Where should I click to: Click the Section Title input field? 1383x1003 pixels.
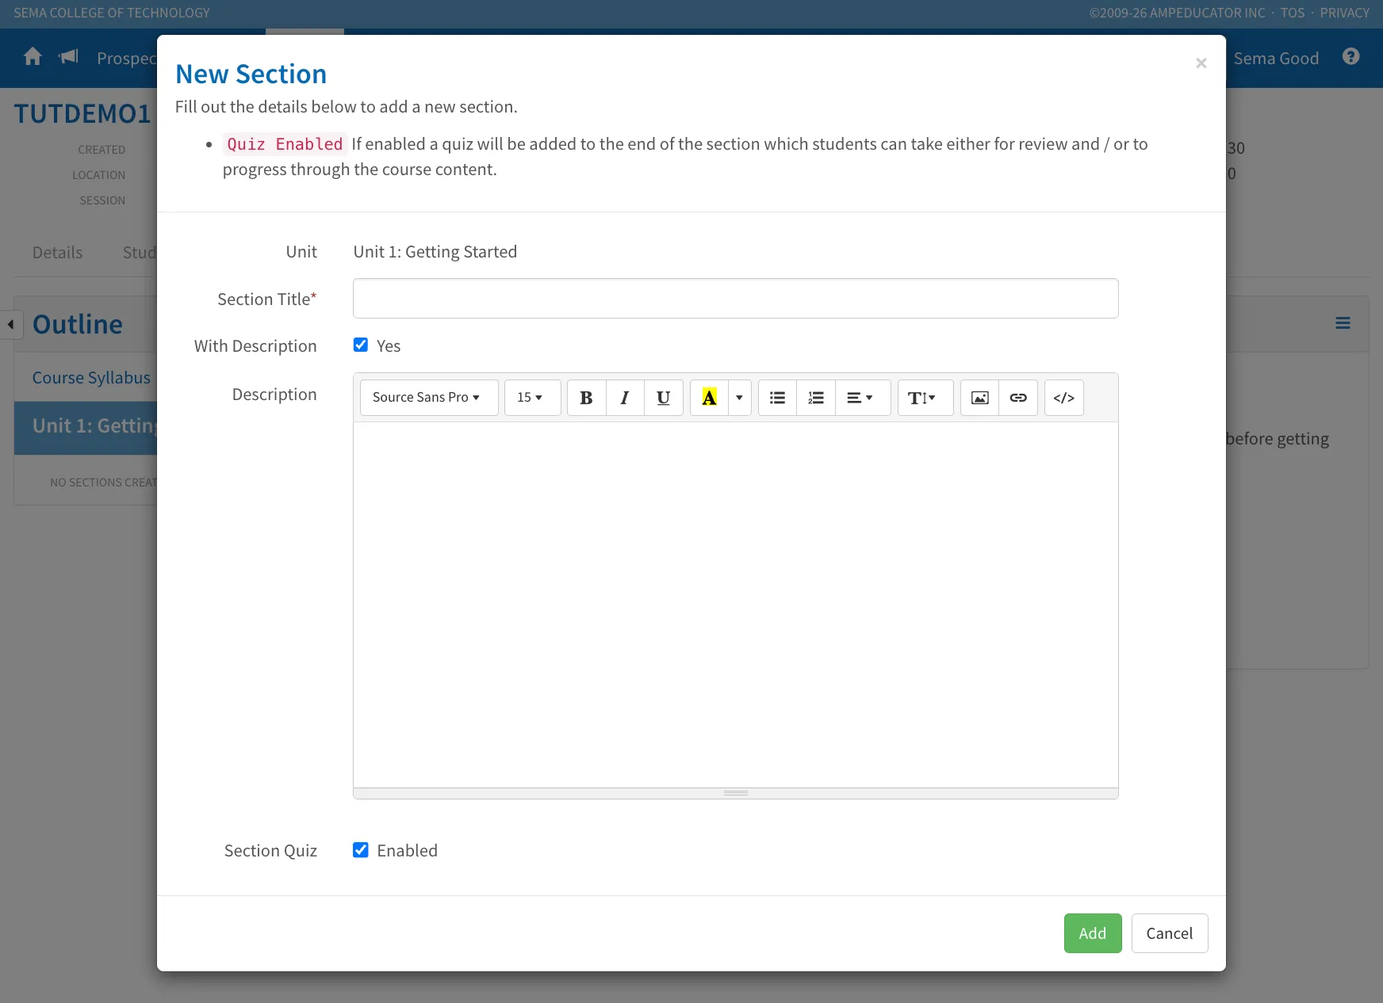tap(736, 299)
